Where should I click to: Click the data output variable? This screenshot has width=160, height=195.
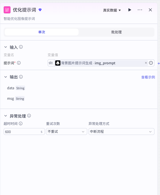(11, 88)
